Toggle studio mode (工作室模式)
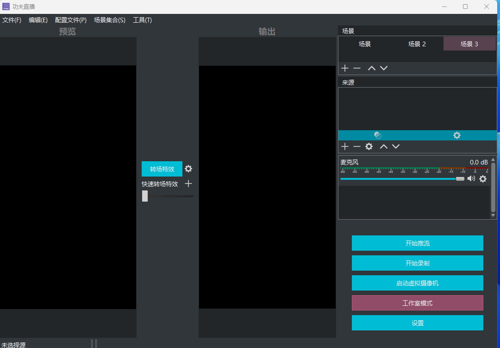500x348 pixels. [x=417, y=303]
